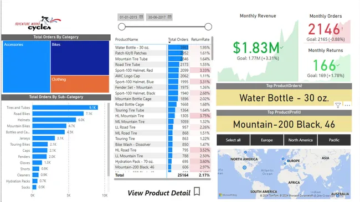This screenshot has height=202, width=360.
Task: Select the Road Tire Tube row
Action: click(162, 65)
